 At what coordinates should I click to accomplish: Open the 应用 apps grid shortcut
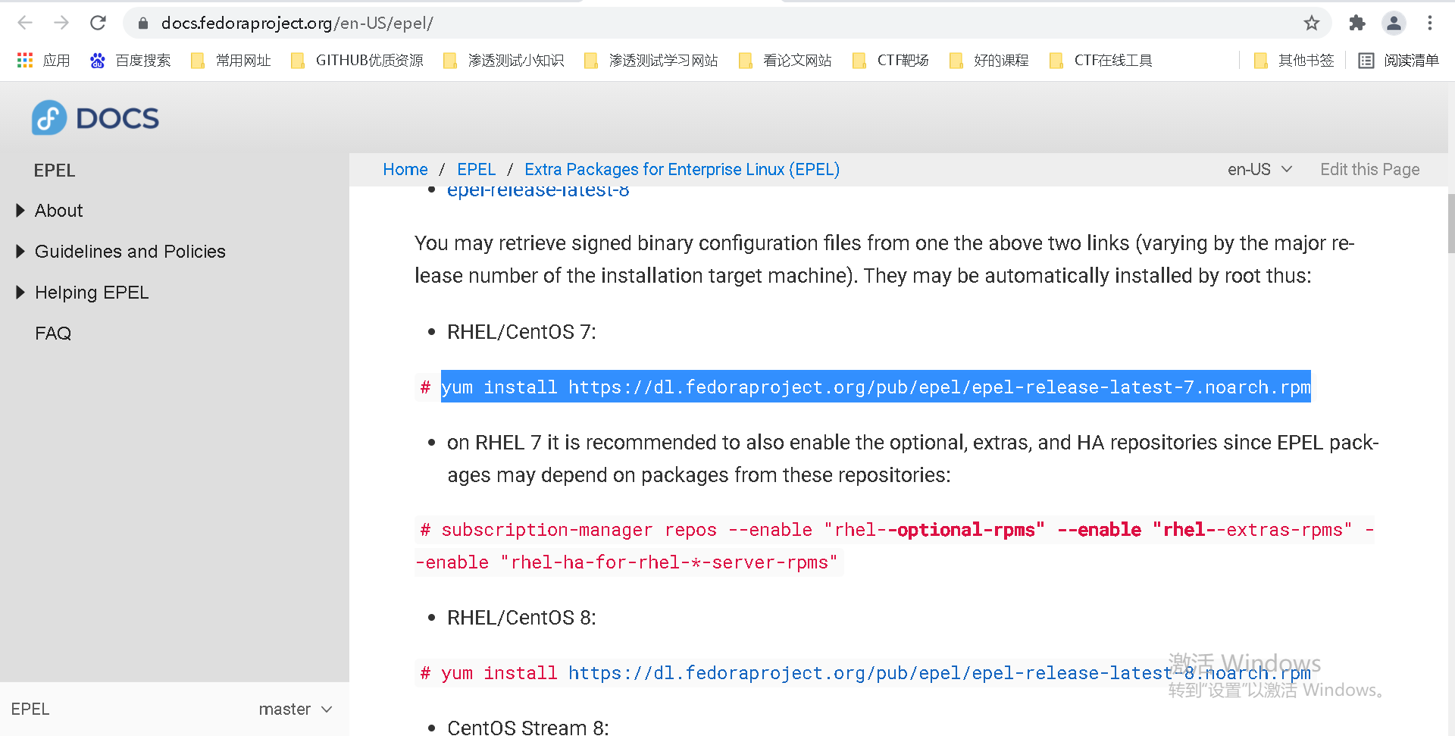pos(43,61)
